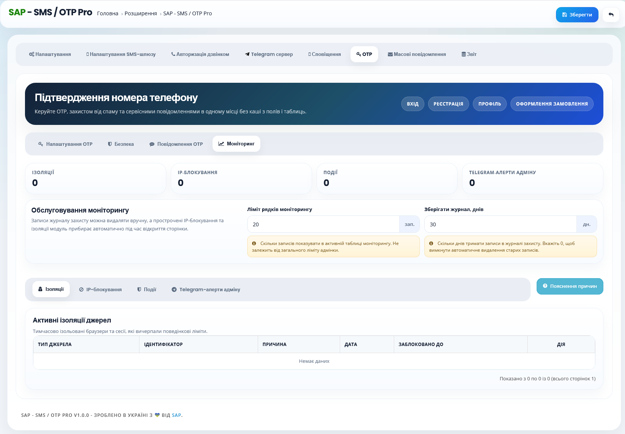The width and height of the screenshot is (625, 434).
Task: Click the Зберігати журнал днів input field
Action: click(x=500, y=224)
